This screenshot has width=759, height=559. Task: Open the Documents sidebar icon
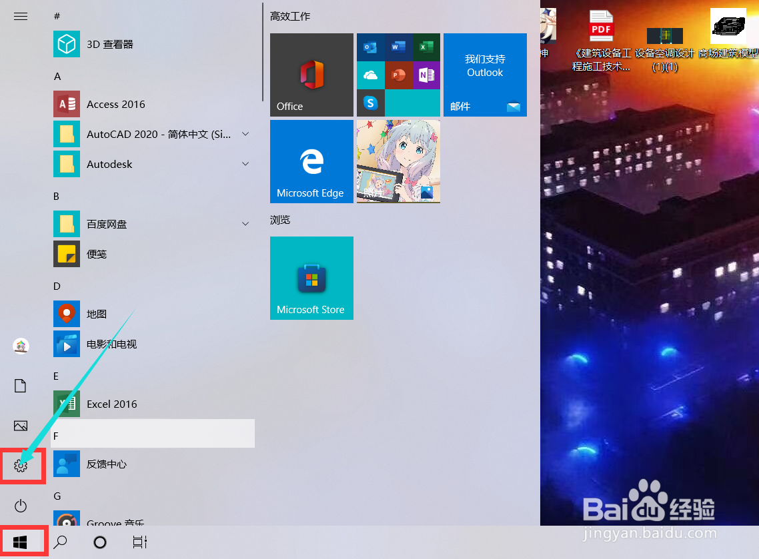pos(21,386)
